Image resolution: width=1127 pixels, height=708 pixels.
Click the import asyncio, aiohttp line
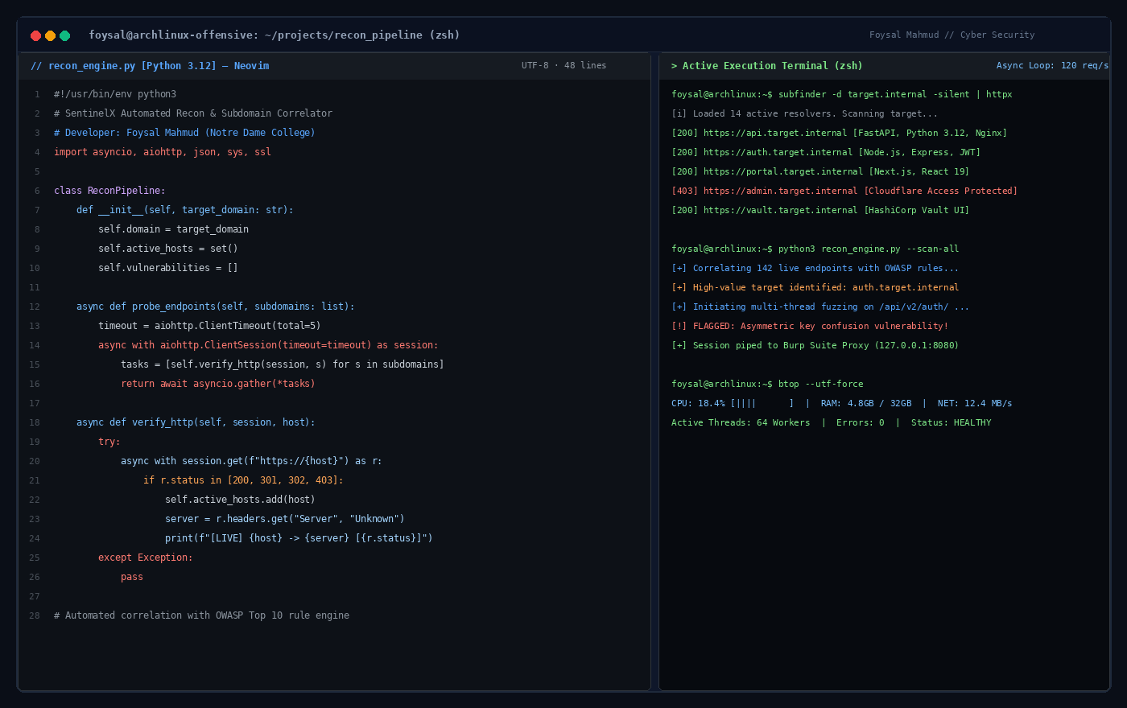(x=163, y=152)
